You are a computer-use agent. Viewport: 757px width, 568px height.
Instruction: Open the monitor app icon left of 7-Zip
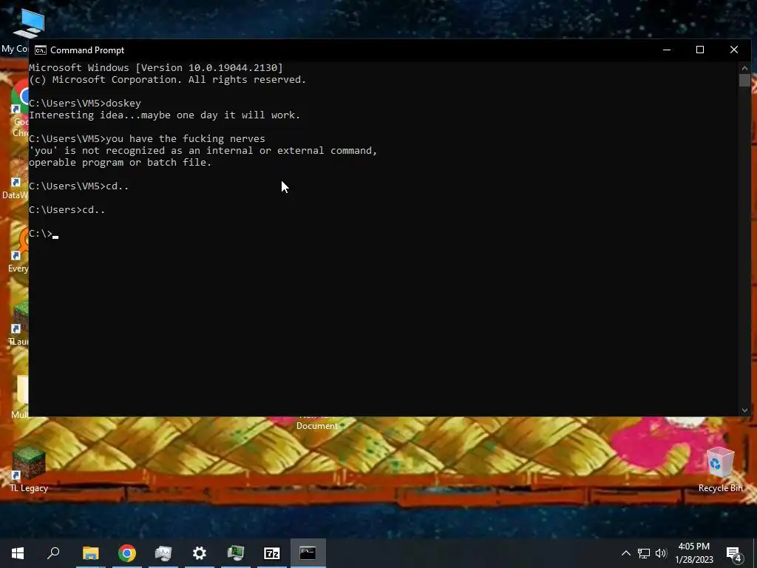(236, 553)
